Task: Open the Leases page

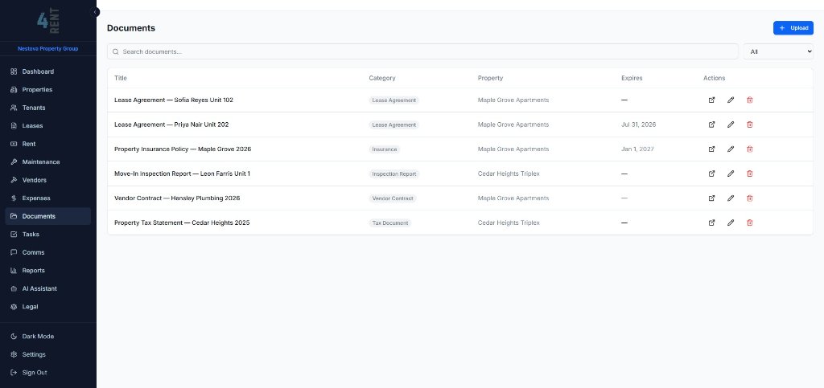Action: [47, 126]
